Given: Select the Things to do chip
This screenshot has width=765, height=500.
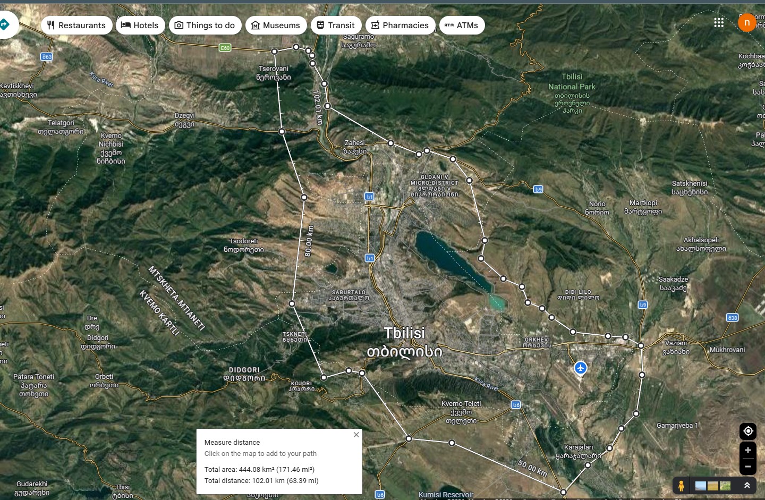Looking at the screenshot, I should (205, 25).
